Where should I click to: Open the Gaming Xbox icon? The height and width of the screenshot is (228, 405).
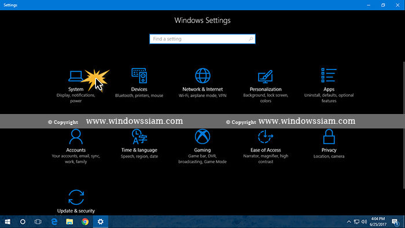click(203, 137)
